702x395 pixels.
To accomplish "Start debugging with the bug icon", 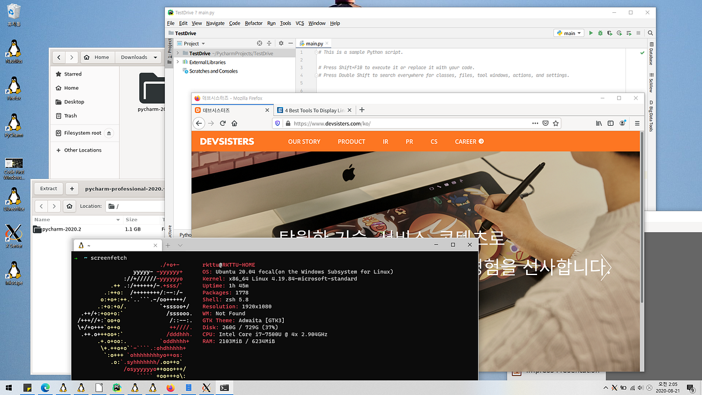I will pyautogui.click(x=600, y=33).
